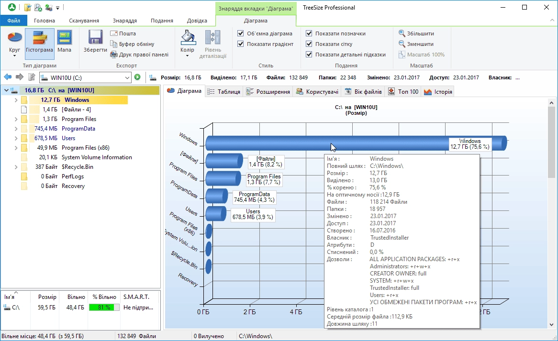Collapse the ribbon with the chevron

[x=552, y=21]
